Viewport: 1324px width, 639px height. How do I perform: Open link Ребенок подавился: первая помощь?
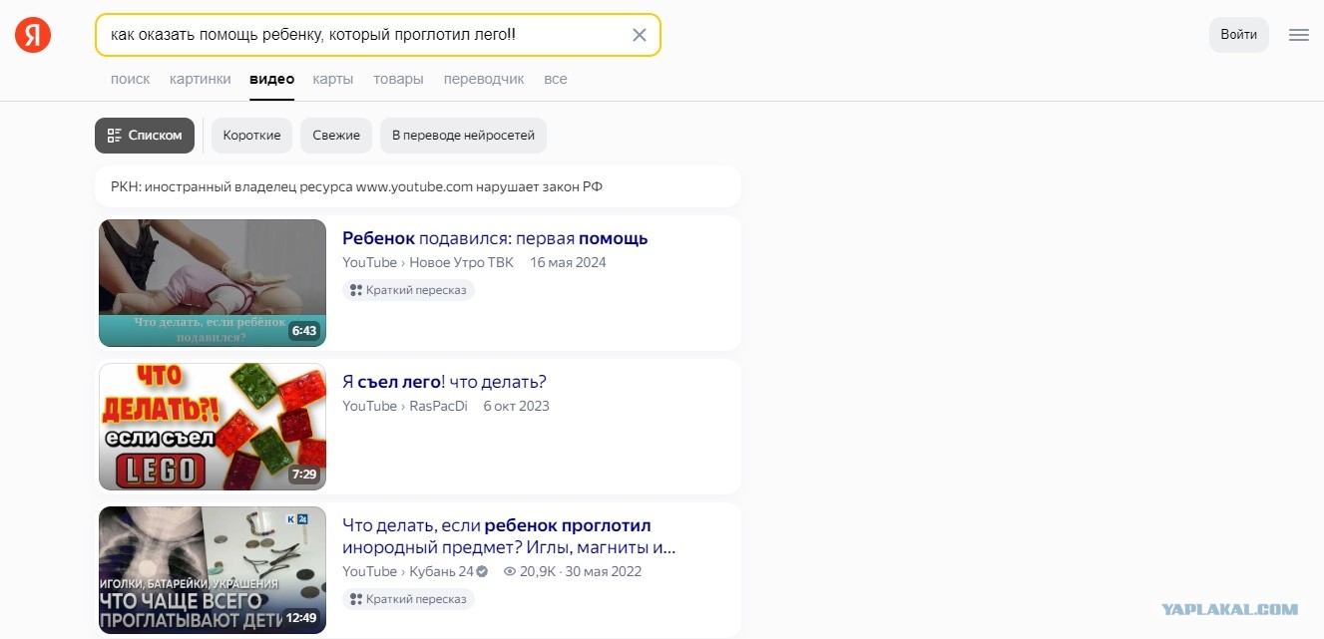point(495,238)
